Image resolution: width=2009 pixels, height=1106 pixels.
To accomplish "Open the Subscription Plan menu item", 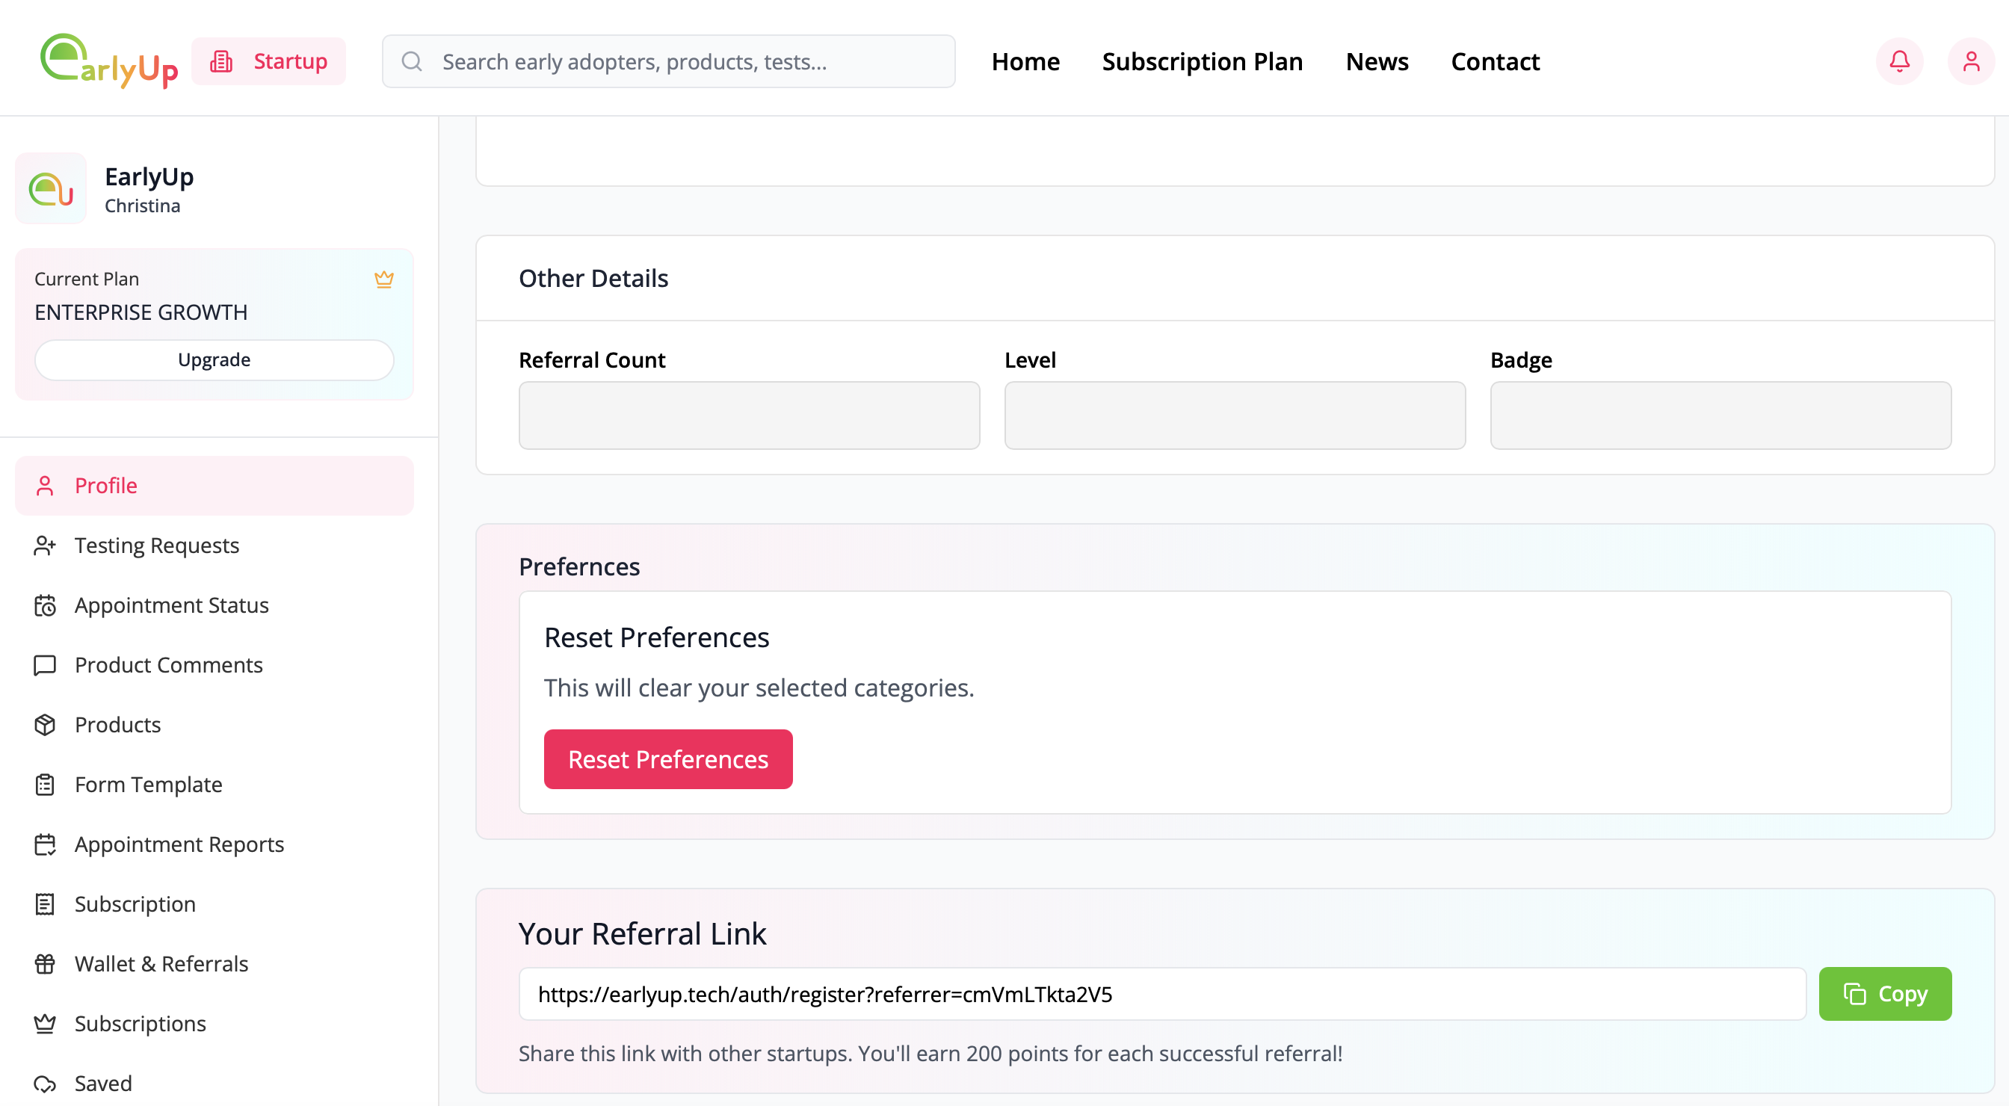I will pos(1202,61).
